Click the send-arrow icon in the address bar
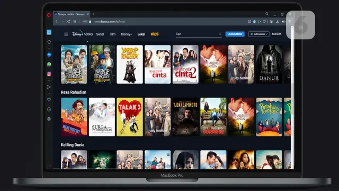The height and width of the screenshot is (191, 339). [x=260, y=21]
